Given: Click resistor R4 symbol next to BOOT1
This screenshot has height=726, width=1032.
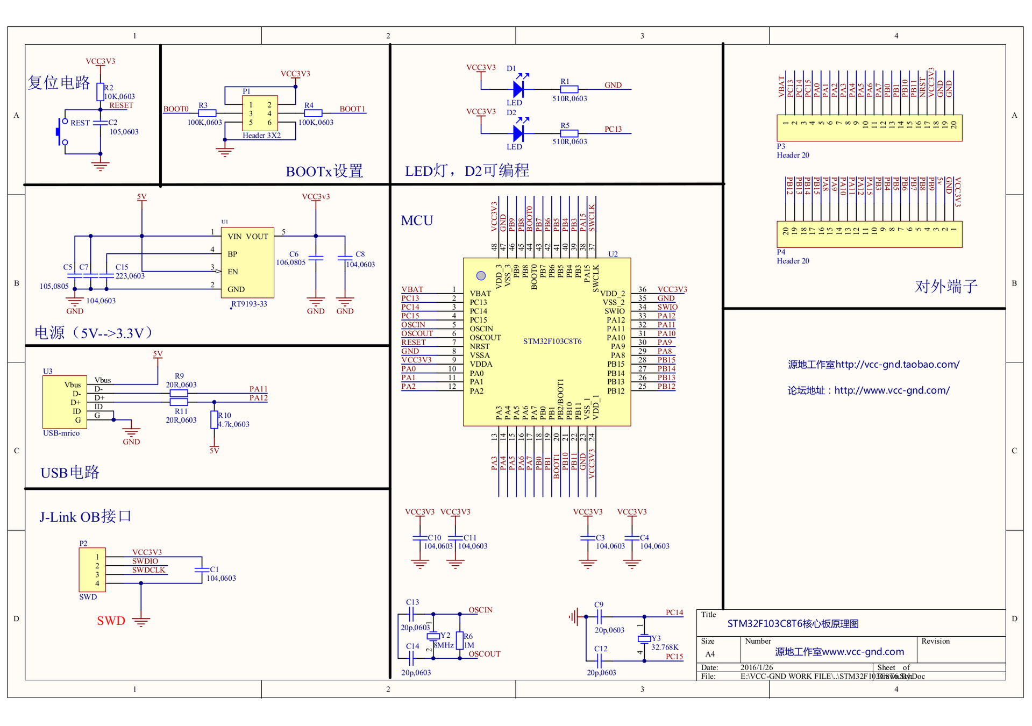Looking at the screenshot, I should [x=313, y=113].
